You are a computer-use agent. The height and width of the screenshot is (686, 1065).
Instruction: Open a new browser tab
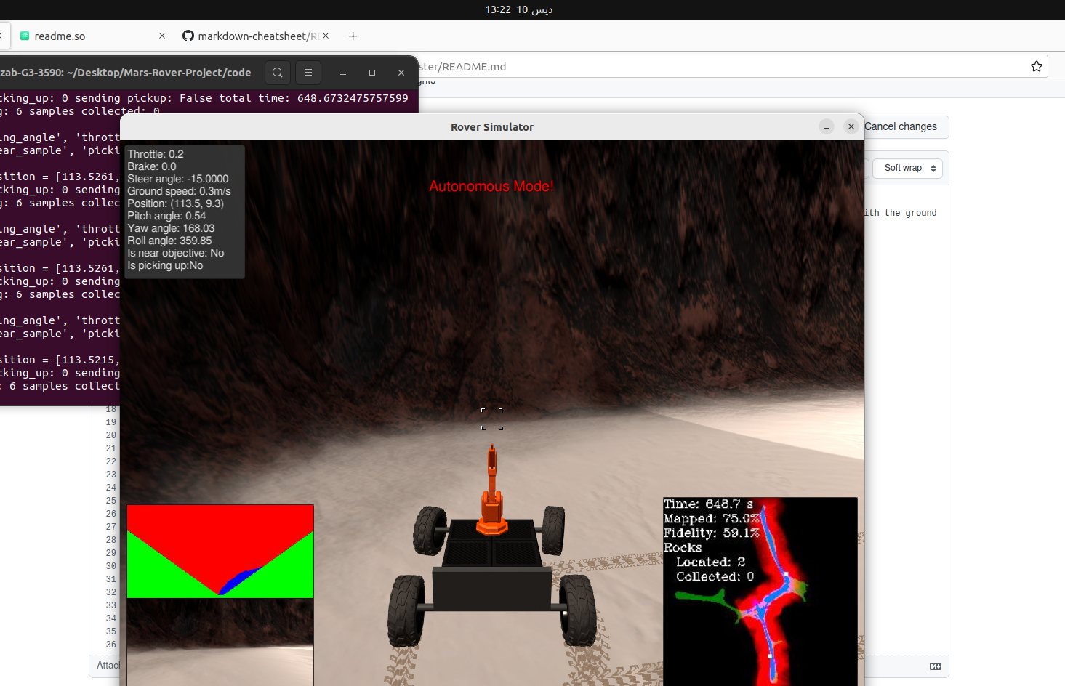(x=353, y=36)
